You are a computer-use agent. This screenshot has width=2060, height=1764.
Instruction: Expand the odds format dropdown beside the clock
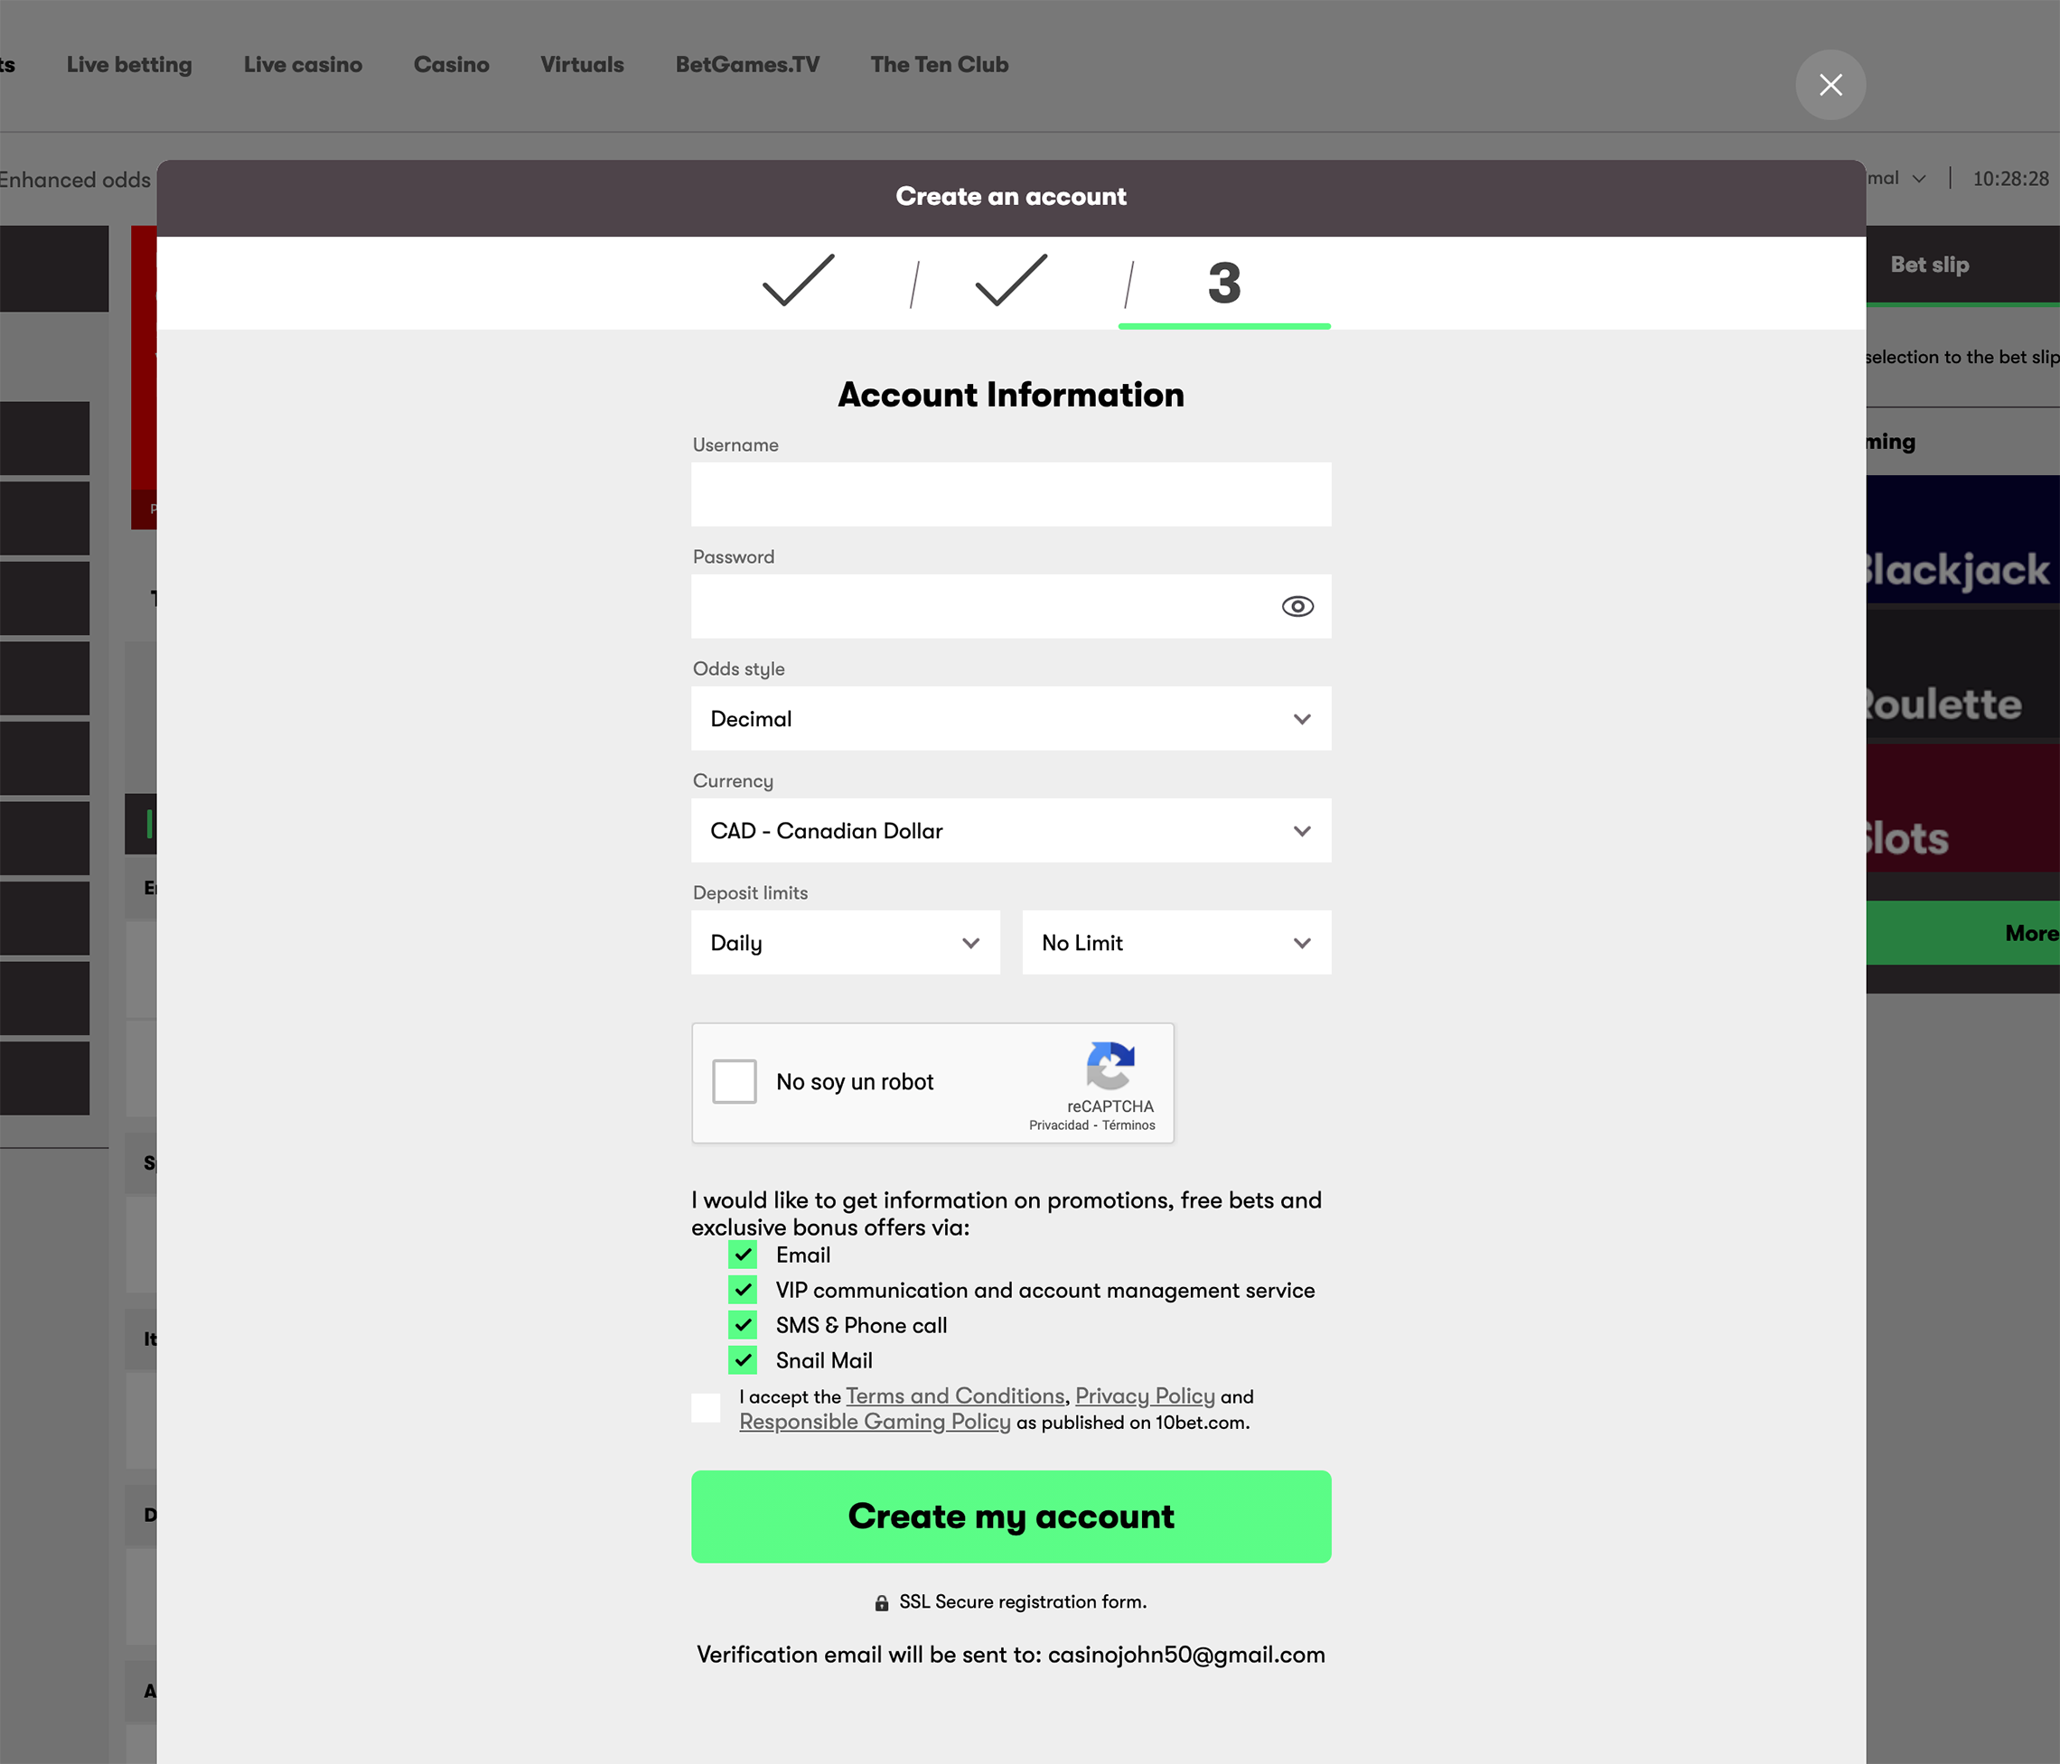pyautogui.click(x=1897, y=178)
